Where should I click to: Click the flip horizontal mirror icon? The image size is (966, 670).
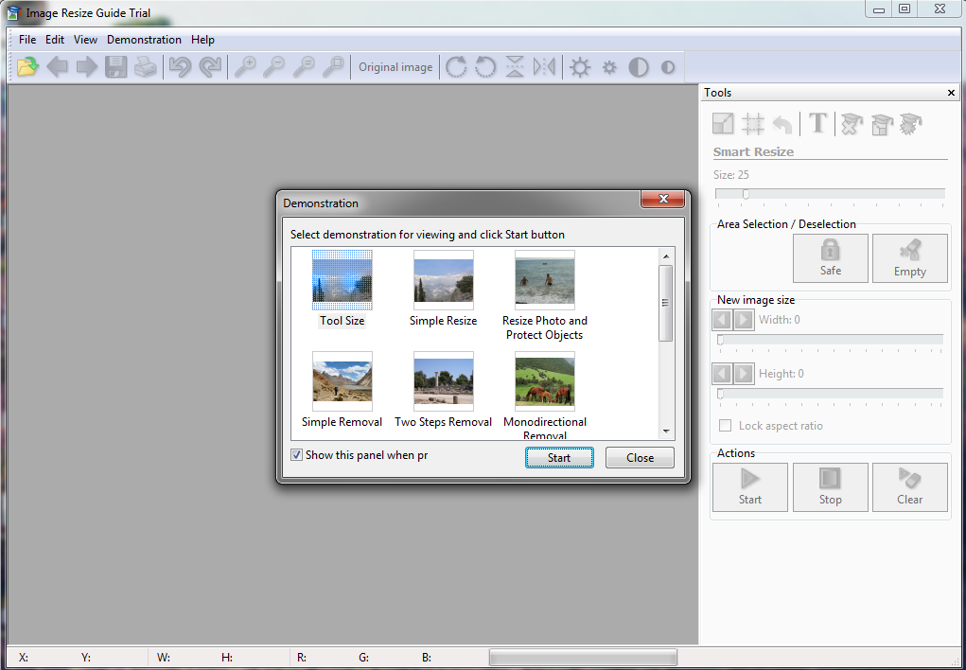[544, 67]
